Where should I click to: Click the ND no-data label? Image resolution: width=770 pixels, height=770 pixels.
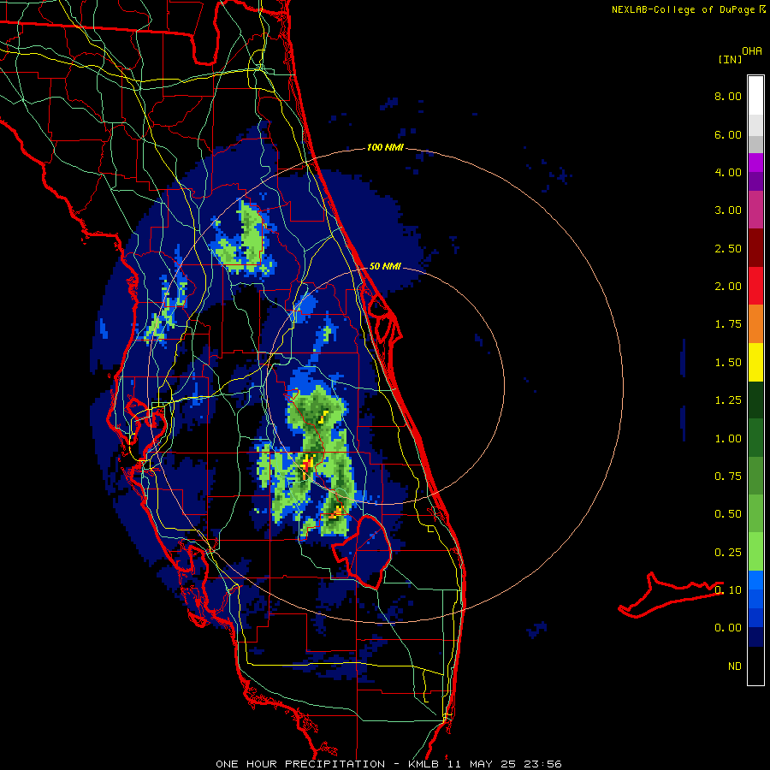pyautogui.click(x=735, y=666)
